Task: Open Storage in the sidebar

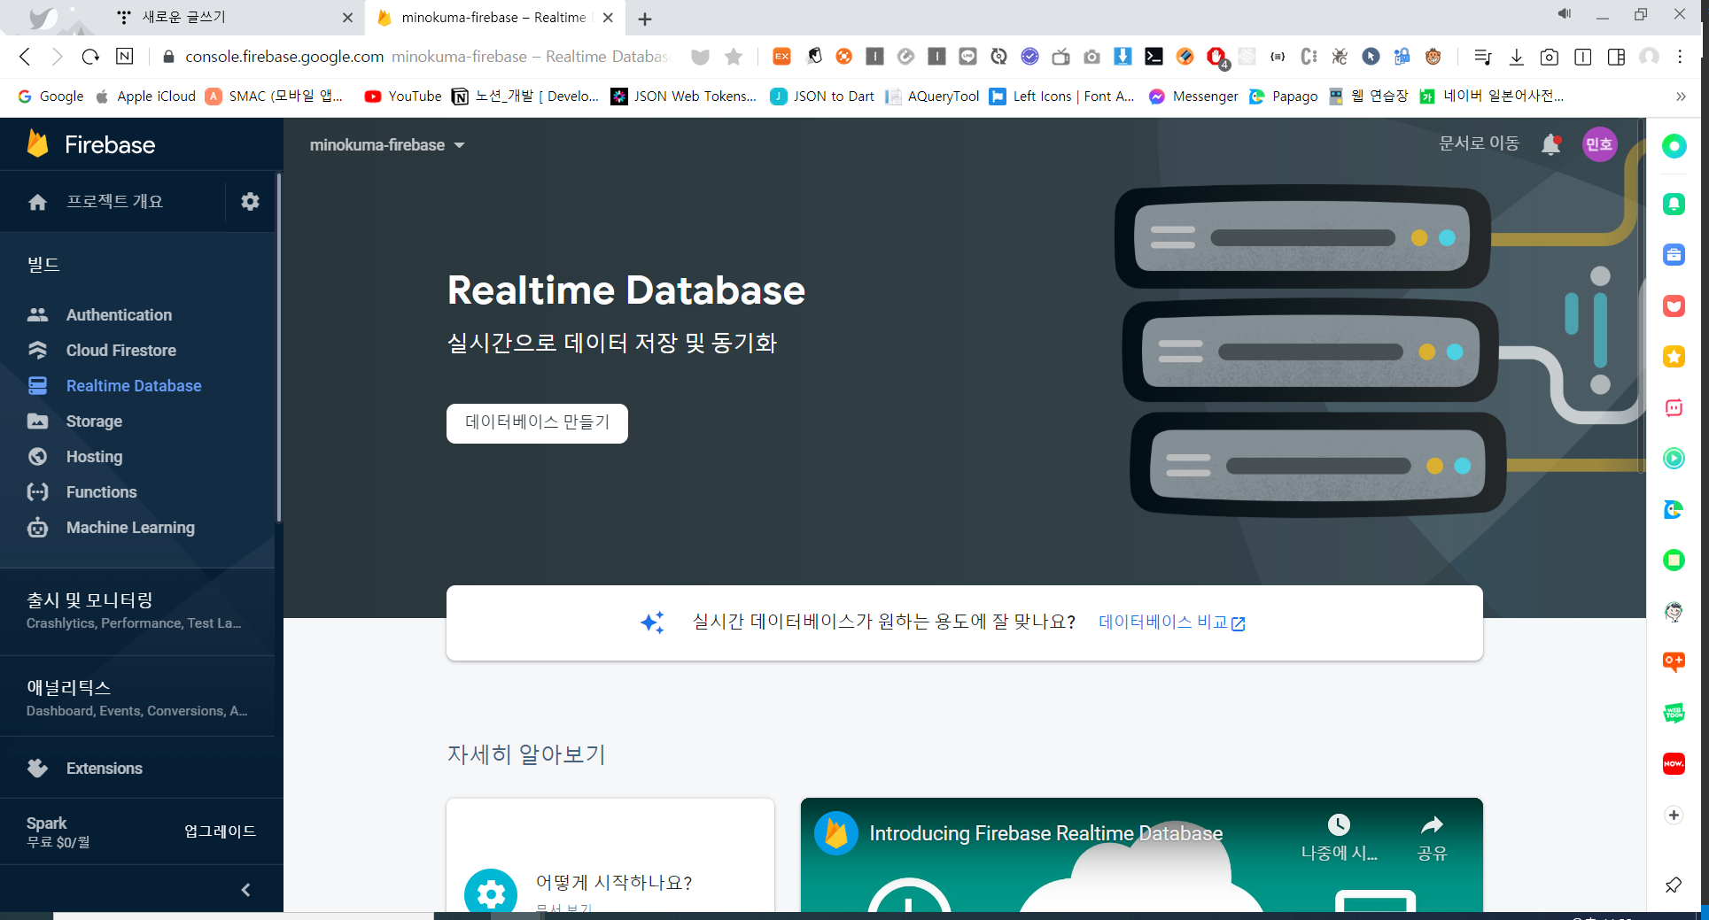Action: point(94,421)
